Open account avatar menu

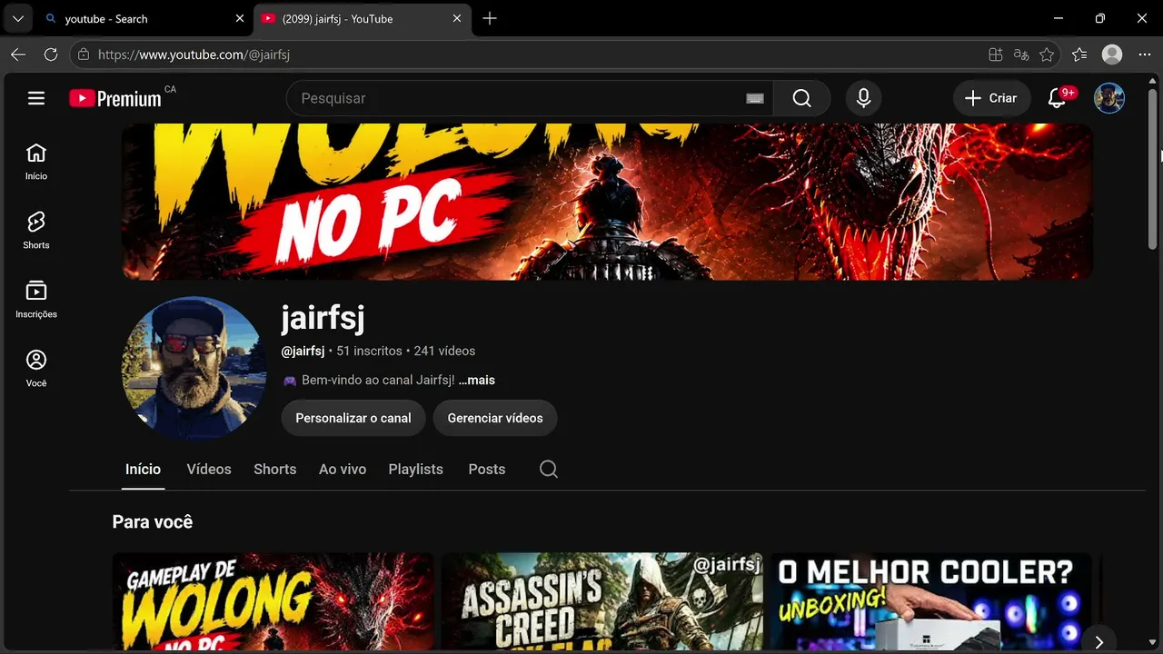(1109, 98)
